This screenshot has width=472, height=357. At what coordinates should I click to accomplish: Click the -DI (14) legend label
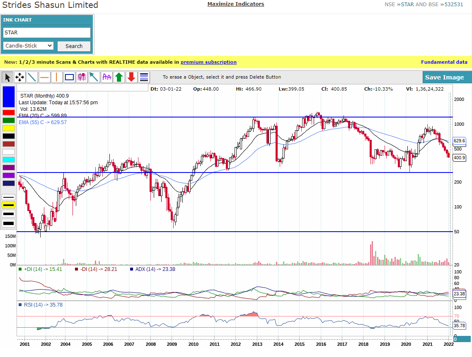click(96, 269)
